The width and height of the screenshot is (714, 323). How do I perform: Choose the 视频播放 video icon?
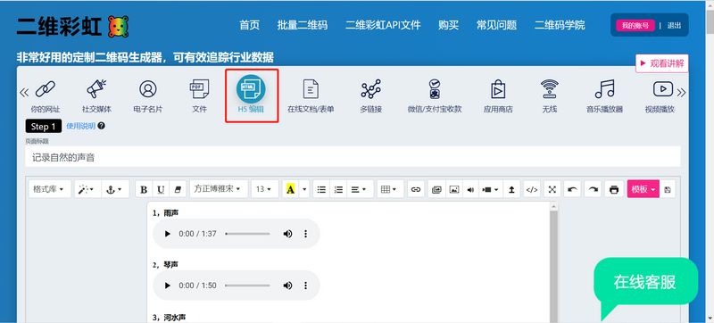point(662,89)
